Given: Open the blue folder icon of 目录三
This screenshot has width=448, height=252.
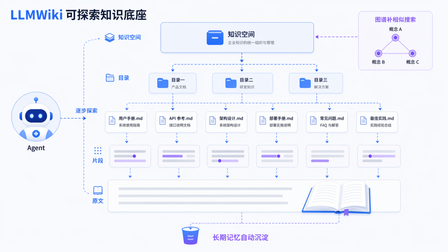Looking at the screenshot, I should click(x=305, y=83).
